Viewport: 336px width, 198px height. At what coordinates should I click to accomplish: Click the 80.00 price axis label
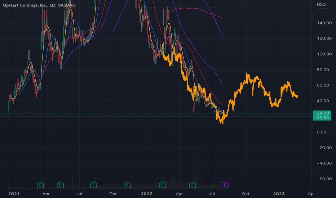323,70
